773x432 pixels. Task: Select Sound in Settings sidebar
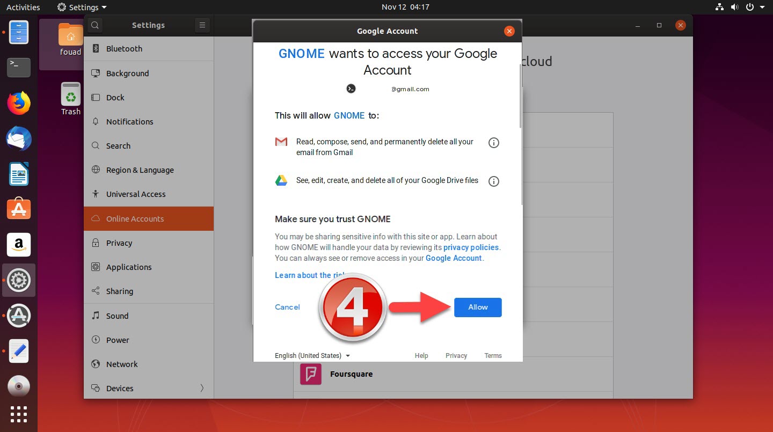[x=149, y=316]
